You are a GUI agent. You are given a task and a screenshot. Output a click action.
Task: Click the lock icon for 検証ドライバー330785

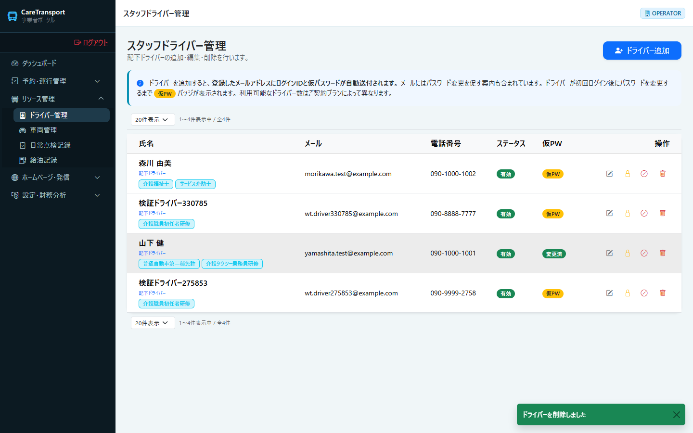[x=628, y=213]
